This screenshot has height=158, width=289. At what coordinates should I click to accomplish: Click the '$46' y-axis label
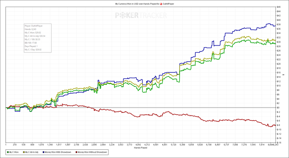tap(279, 7)
